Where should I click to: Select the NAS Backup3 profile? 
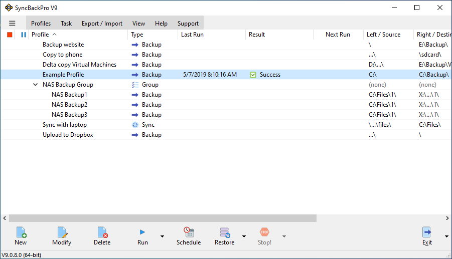tap(69, 115)
